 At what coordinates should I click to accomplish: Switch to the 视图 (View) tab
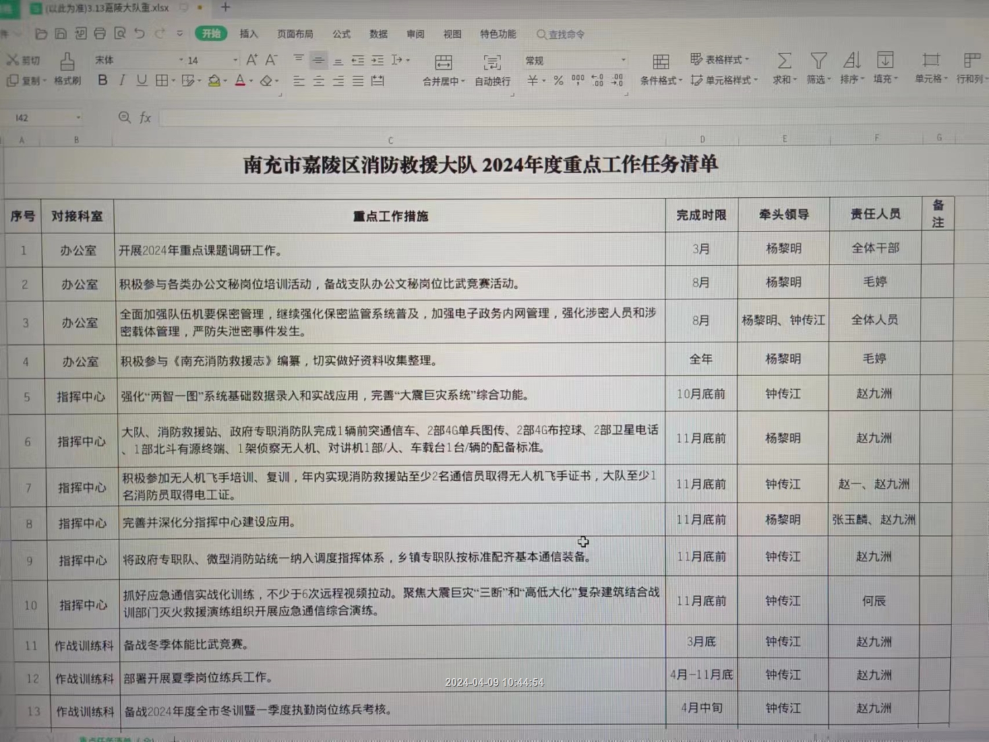coord(452,34)
